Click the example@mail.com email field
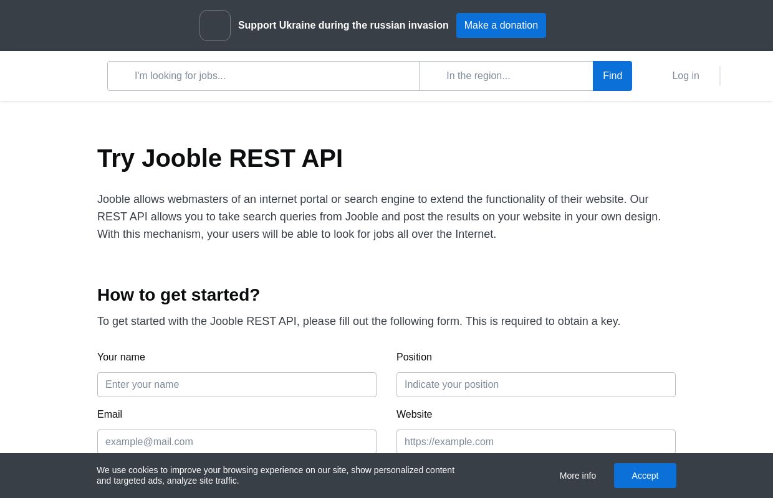Viewport: 773px width, 498px height. coord(237,441)
